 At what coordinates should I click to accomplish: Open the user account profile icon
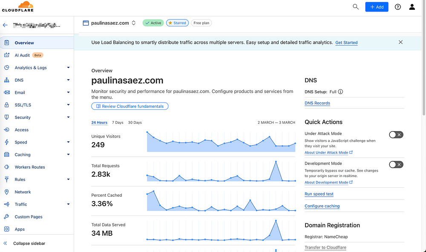pyautogui.click(x=412, y=7)
